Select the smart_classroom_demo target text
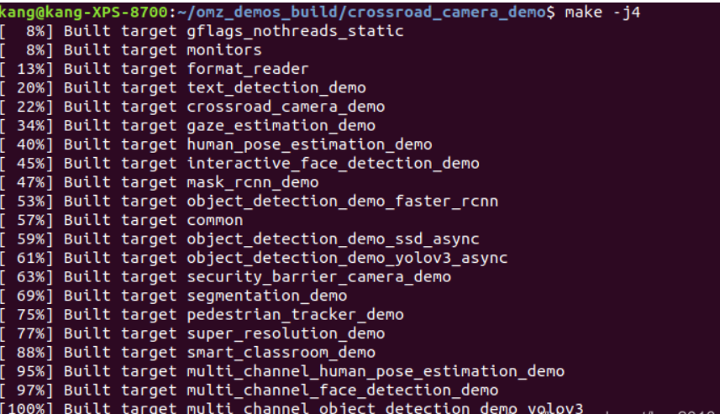The image size is (720, 414). [x=281, y=353]
